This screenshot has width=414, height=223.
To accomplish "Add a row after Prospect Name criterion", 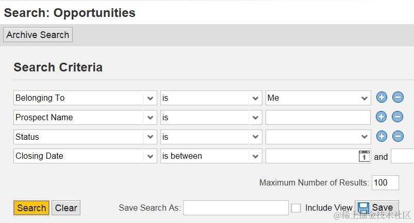I will (381, 117).
